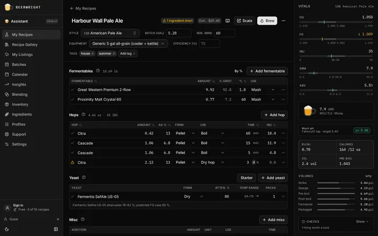This screenshot has width=378, height=236.
Task: Open Form dropdown for SafAle US-05
Action: click(x=194, y=197)
